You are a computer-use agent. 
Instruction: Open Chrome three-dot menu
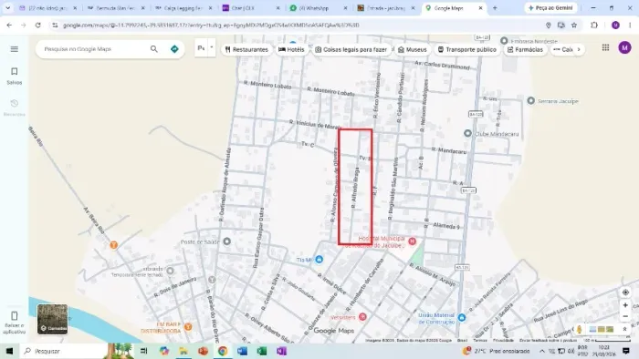pos(630,26)
